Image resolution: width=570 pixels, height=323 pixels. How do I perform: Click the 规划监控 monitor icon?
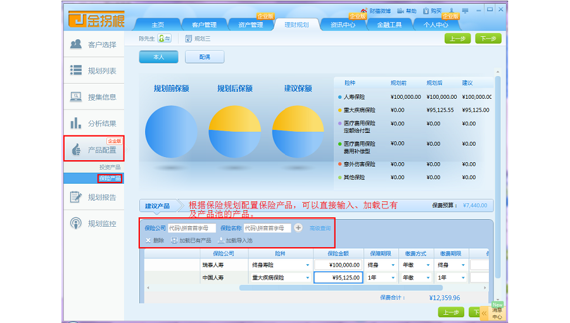pos(76,224)
